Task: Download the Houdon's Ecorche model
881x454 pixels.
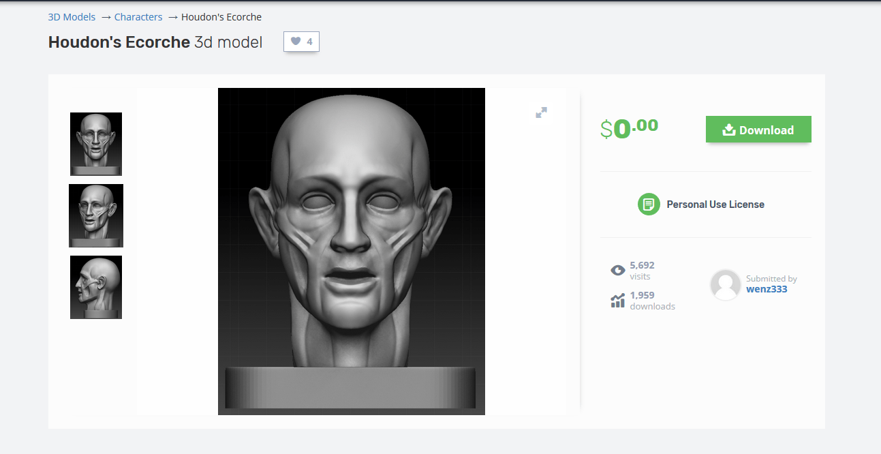Action: click(x=758, y=130)
